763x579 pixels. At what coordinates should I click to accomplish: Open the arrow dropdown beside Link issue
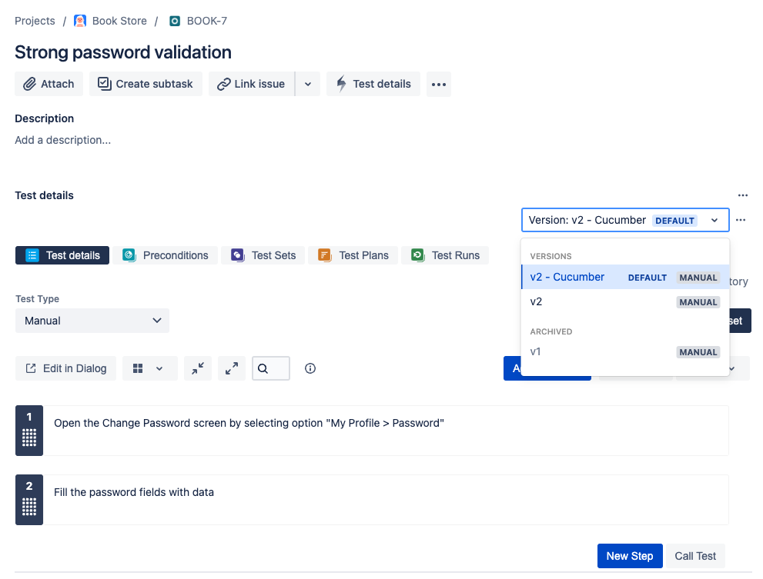click(308, 84)
